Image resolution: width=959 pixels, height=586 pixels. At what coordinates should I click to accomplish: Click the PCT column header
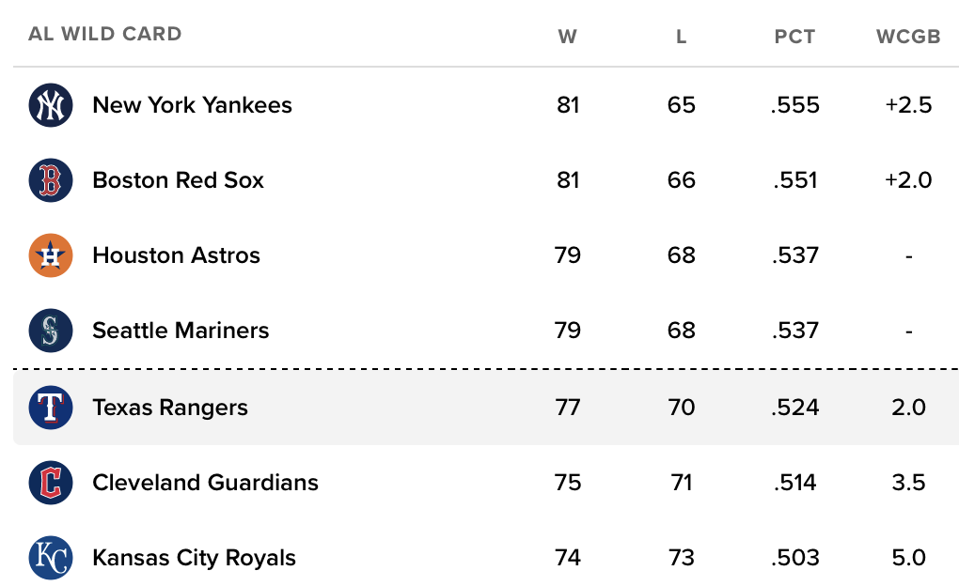pyautogui.click(x=794, y=37)
